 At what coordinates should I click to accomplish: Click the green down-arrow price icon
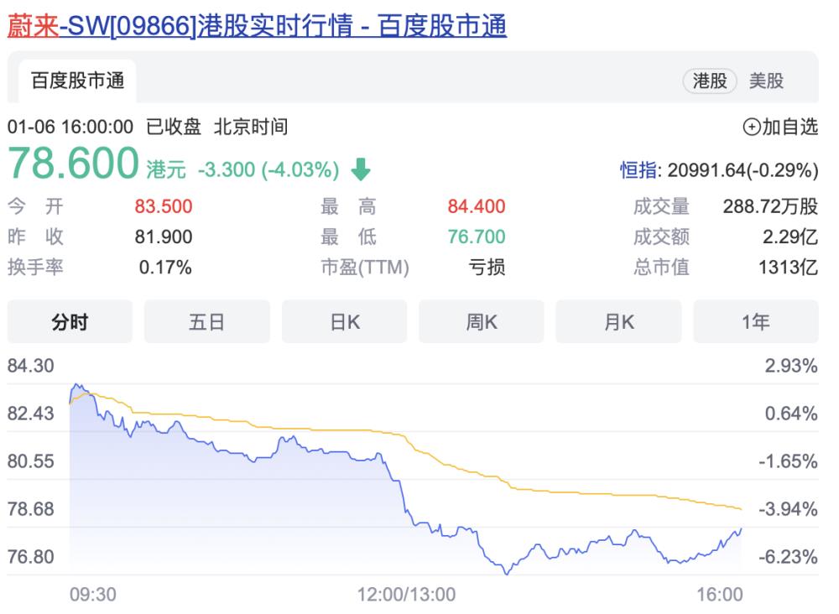tap(361, 169)
